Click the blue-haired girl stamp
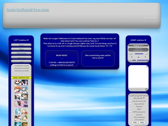The height and width of the screenshot is (126, 168). pyautogui.click(x=25, y=90)
